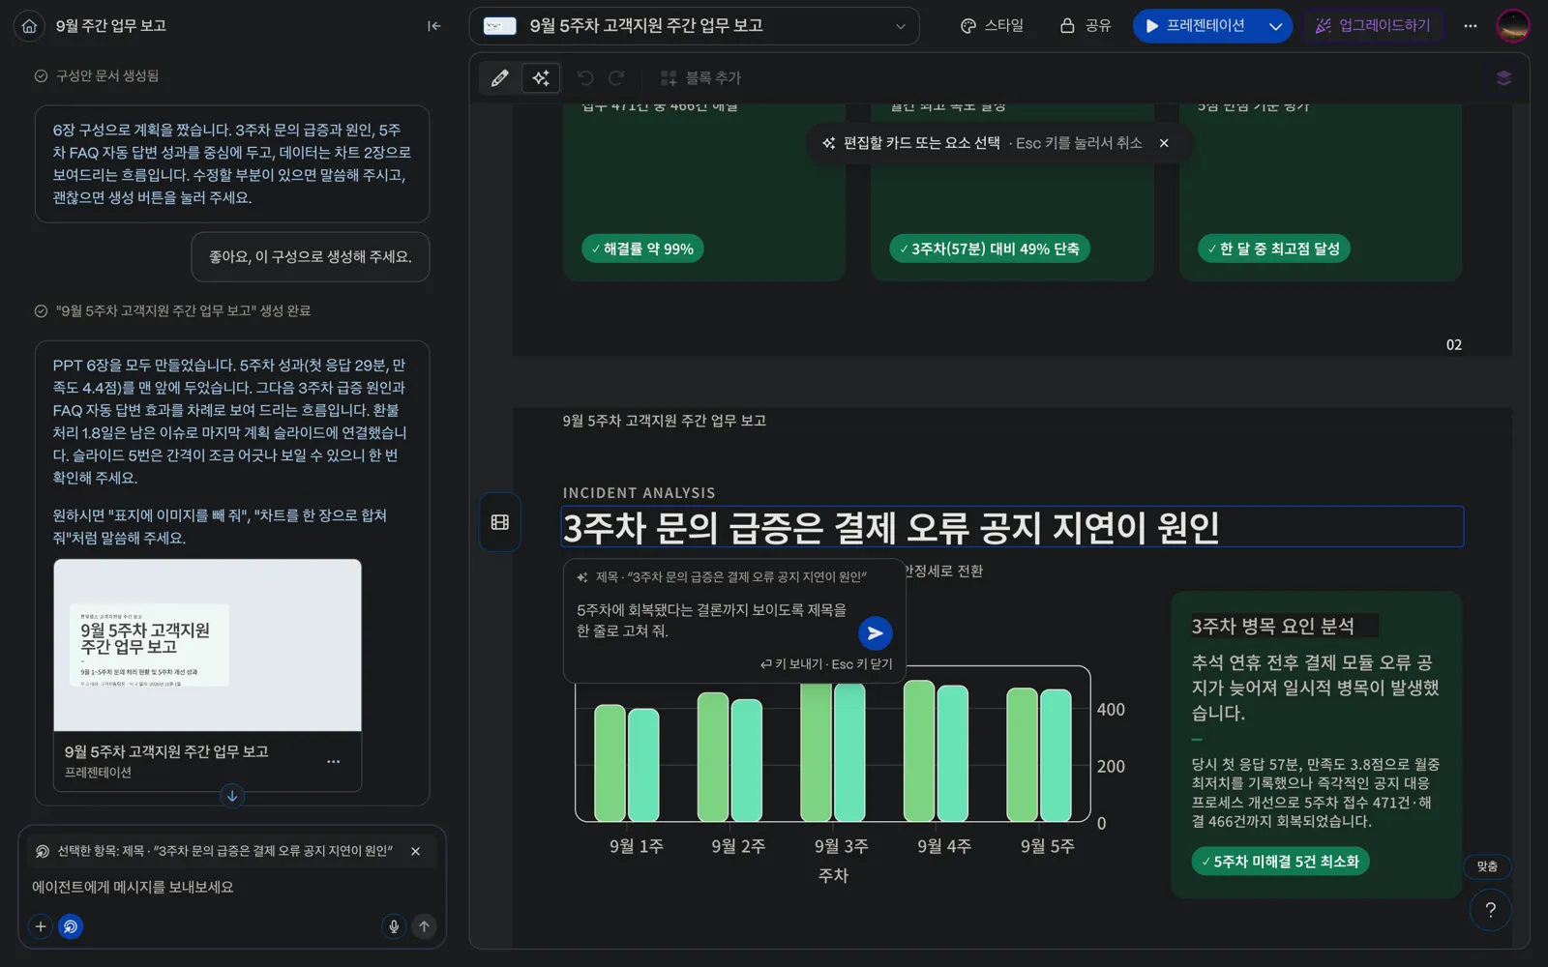Image resolution: width=1548 pixels, height=967 pixels.
Task: Start the 프레젠테이션 presentation
Action: [1196, 26]
